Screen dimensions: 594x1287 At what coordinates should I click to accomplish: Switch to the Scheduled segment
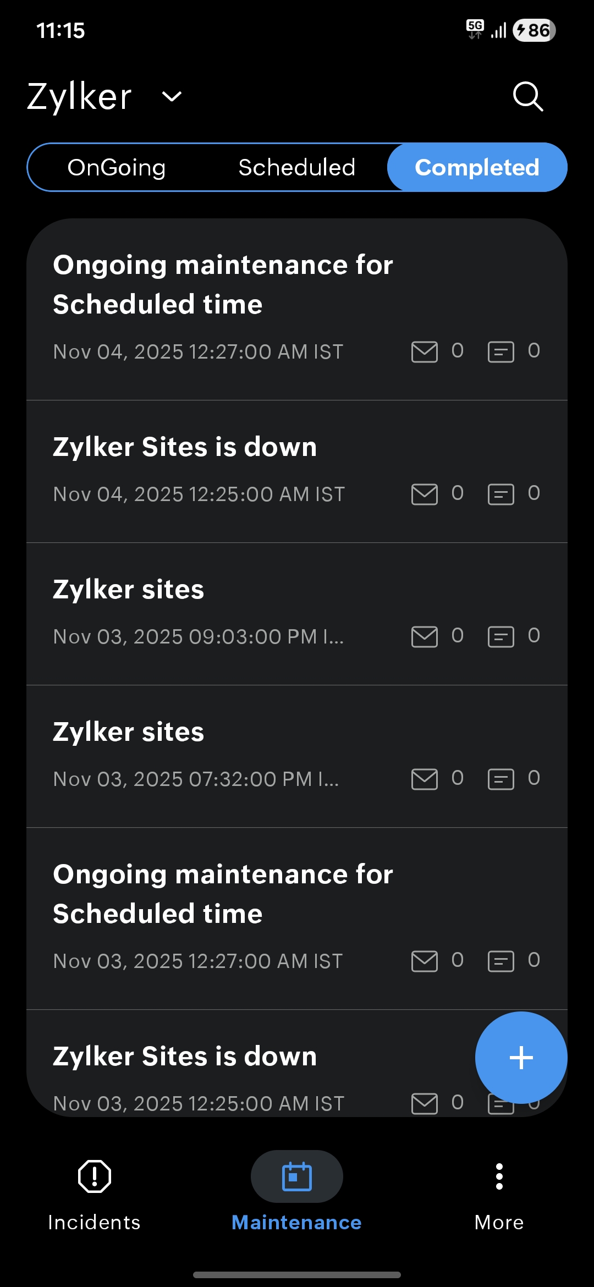tap(297, 167)
